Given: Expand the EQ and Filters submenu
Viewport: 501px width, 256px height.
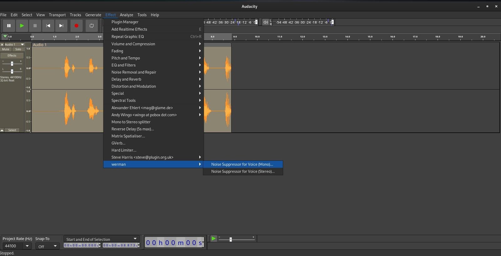Looking at the screenshot, I should 153,65.
